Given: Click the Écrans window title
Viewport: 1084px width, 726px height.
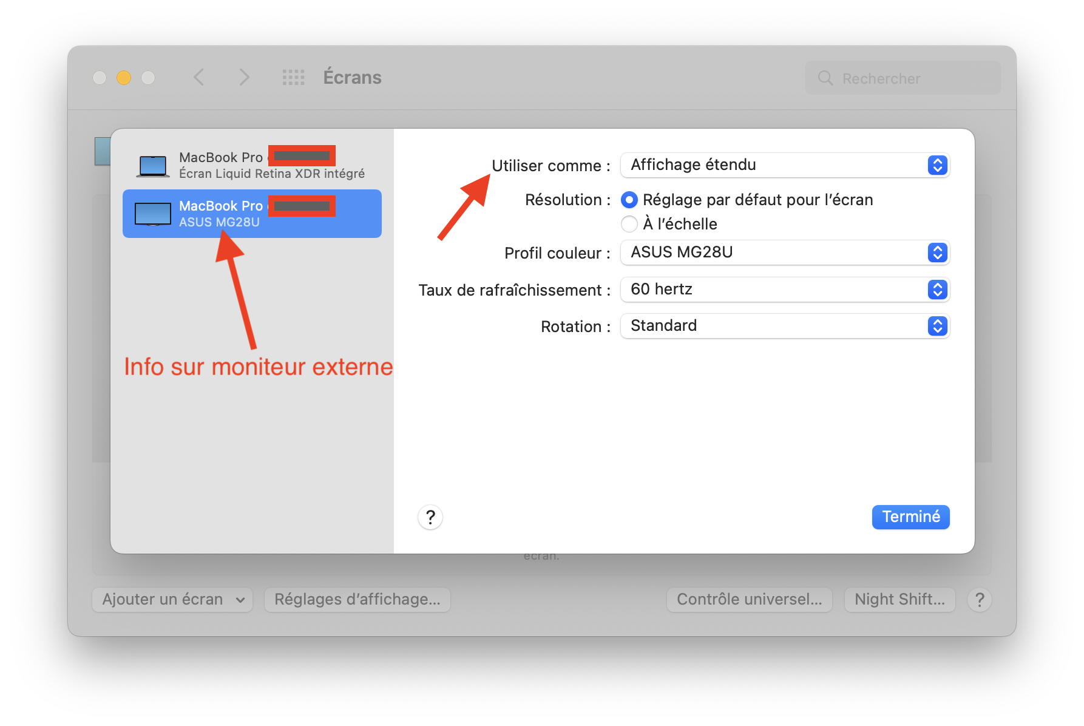Looking at the screenshot, I should pyautogui.click(x=353, y=78).
